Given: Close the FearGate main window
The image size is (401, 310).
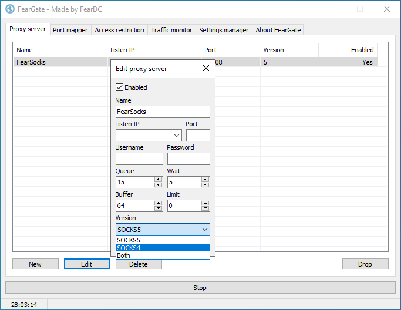Looking at the screenshot, I should point(387,9).
